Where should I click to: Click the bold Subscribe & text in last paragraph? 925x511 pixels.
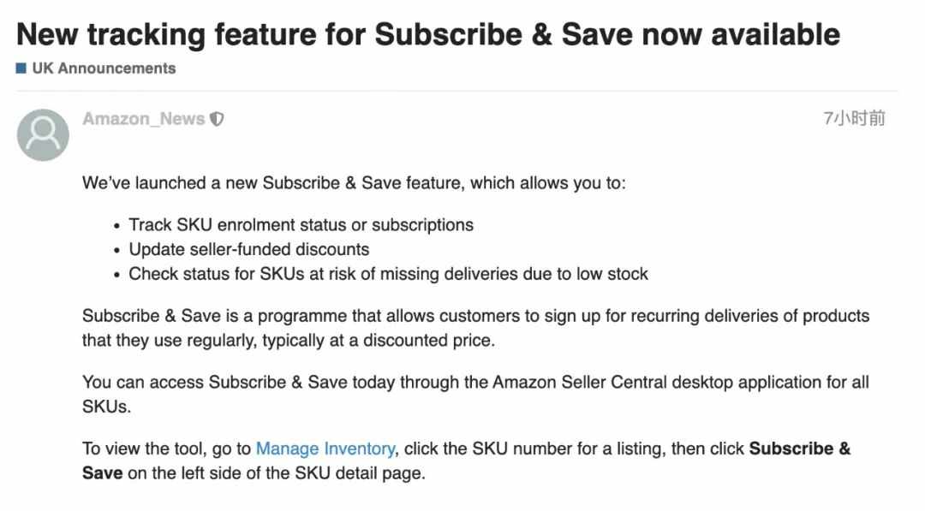point(800,449)
